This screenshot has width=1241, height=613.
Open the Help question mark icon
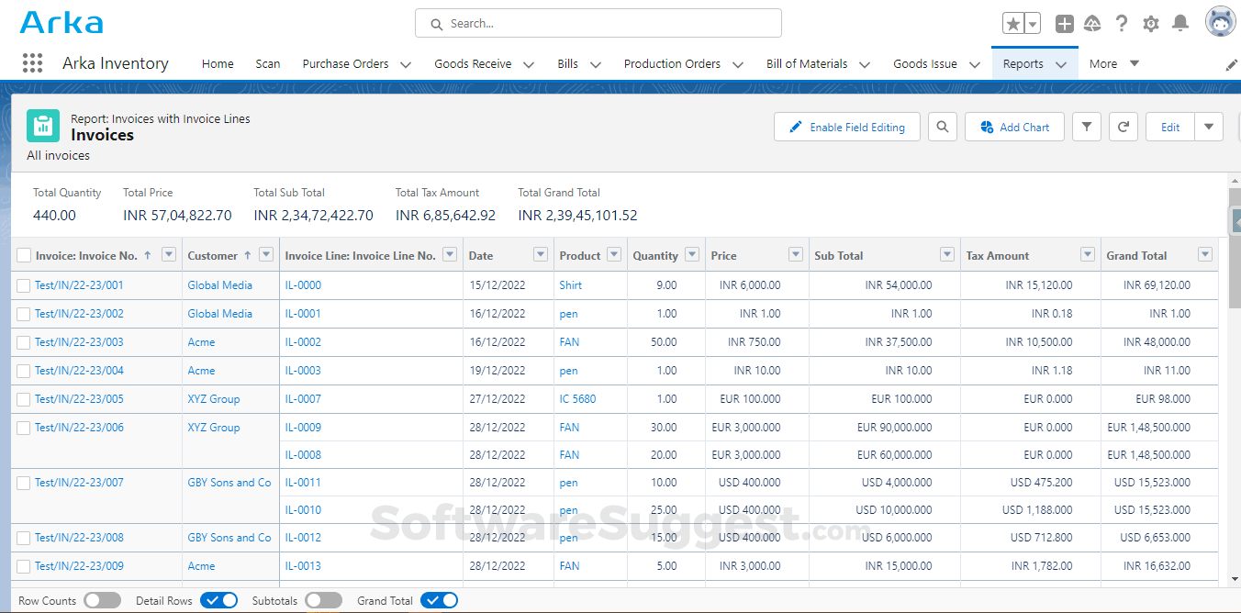pyautogui.click(x=1122, y=23)
